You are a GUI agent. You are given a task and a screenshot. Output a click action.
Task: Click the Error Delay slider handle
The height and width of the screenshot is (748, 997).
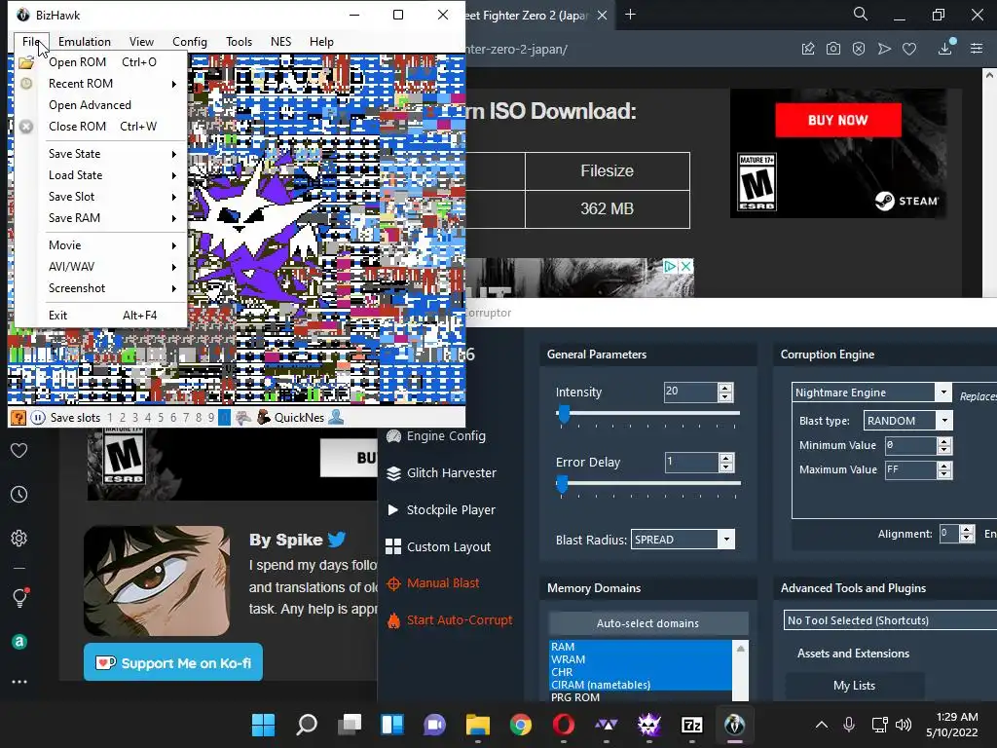point(562,485)
